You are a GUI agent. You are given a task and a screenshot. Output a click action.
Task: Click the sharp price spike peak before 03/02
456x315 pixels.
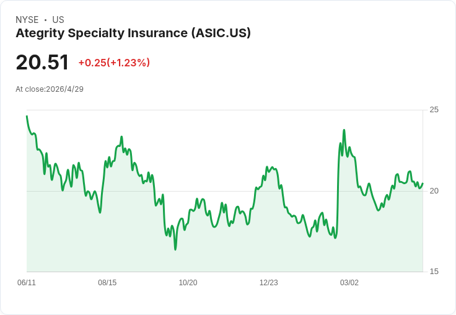click(344, 130)
